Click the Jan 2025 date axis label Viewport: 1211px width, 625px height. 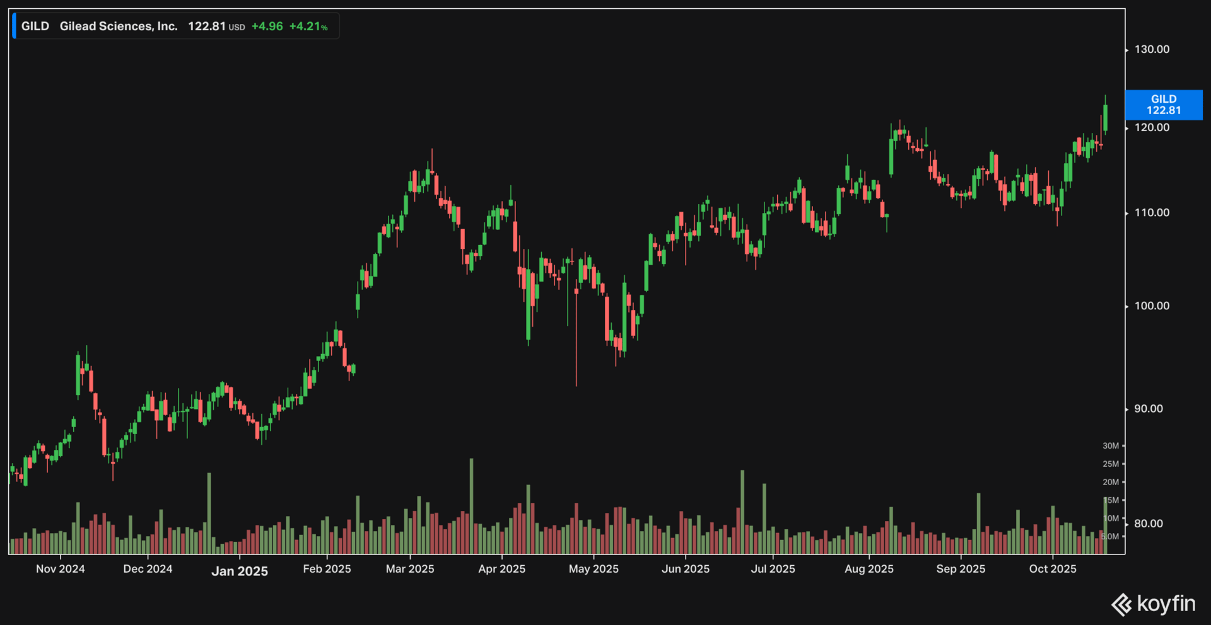240,571
